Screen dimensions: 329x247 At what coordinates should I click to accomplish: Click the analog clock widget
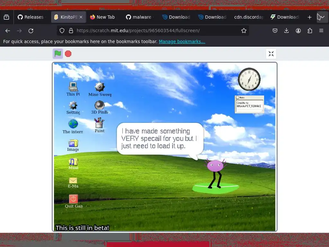pos(249,79)
